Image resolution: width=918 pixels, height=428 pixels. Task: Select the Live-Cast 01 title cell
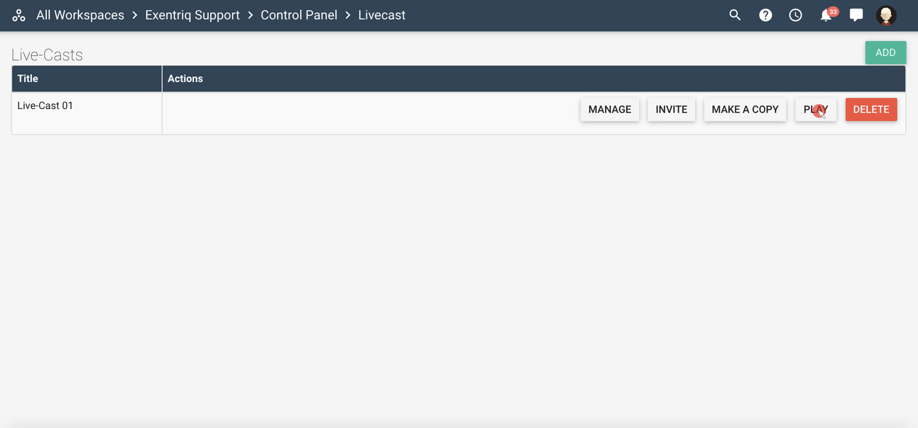click(45, 106)
